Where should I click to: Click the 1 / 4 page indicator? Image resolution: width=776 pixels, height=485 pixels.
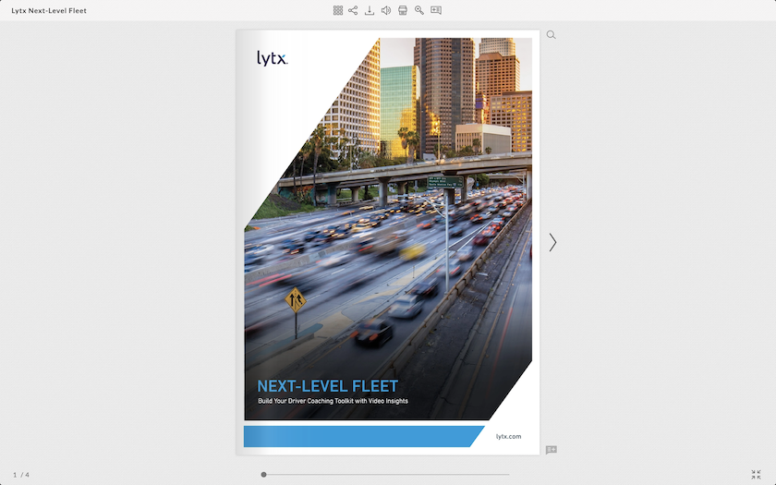pyautogui.click(x=21, y=475)
